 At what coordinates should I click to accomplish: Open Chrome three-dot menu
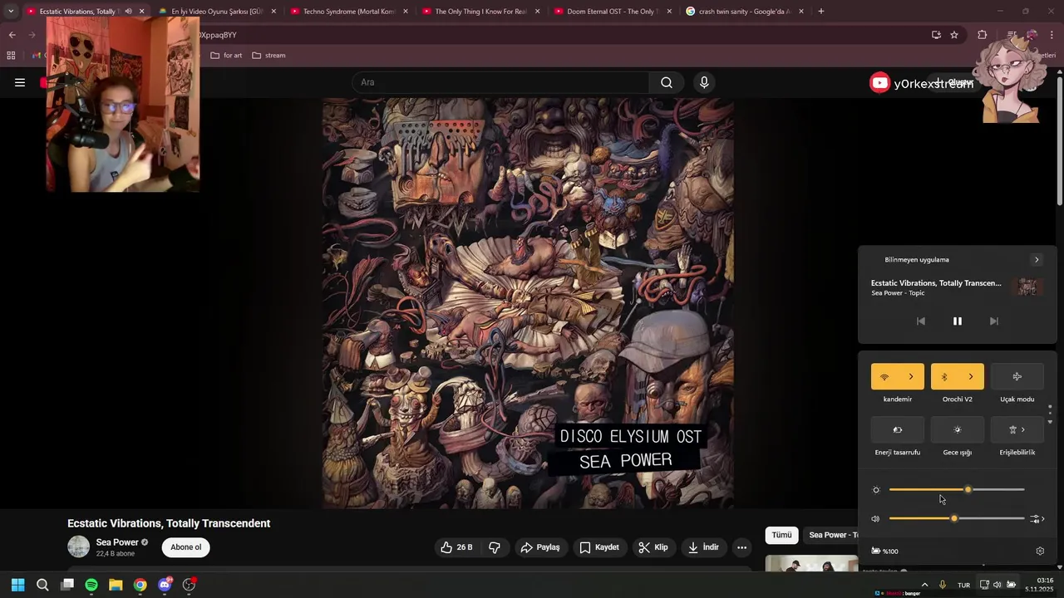(x=1052, y=35)
